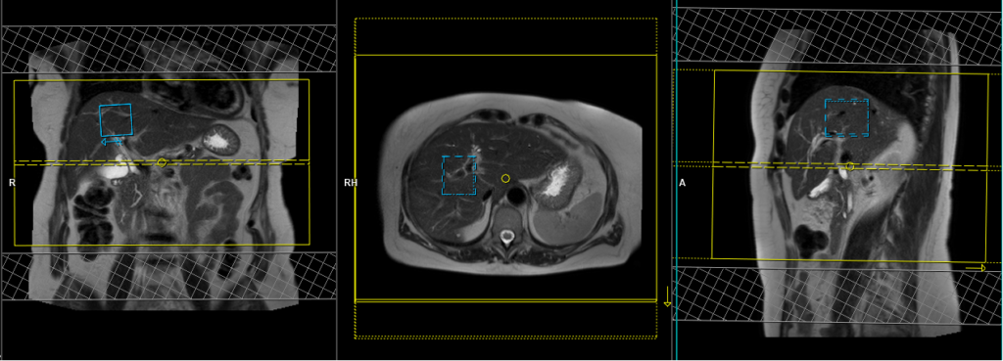
Task: Click the 'A' orientation label in sagittal view
Action: tap(683, 183)
